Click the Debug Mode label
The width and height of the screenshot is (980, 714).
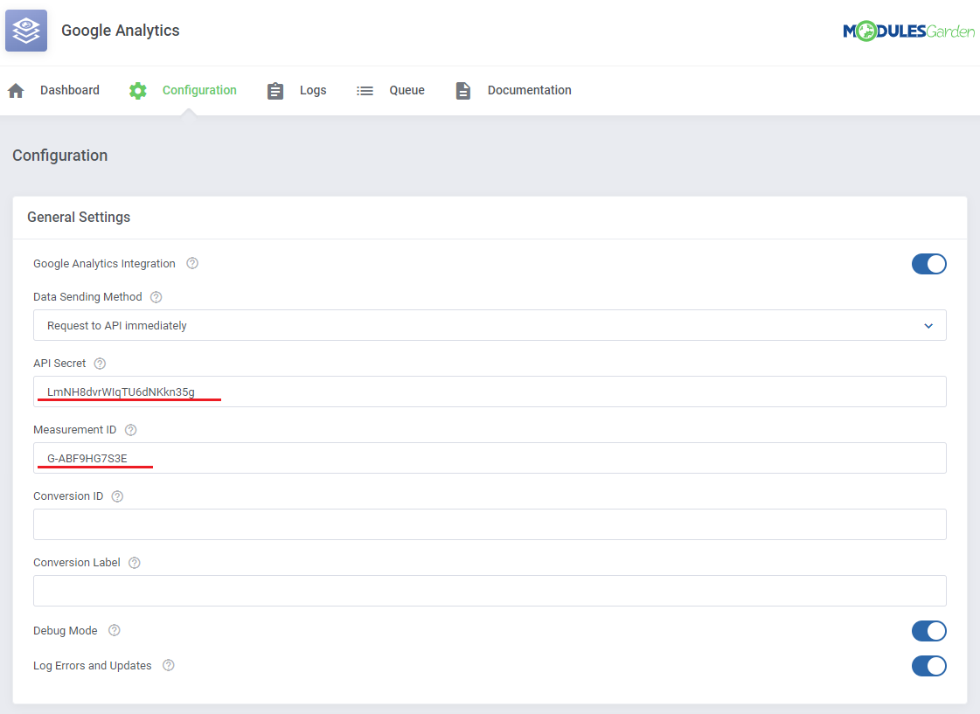click(x=65, y=631)
